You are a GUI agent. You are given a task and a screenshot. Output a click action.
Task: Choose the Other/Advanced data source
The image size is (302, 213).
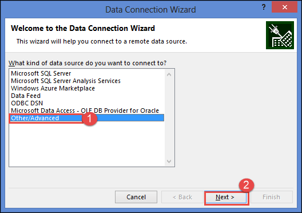pyautogui.click(x=87, y=118)
